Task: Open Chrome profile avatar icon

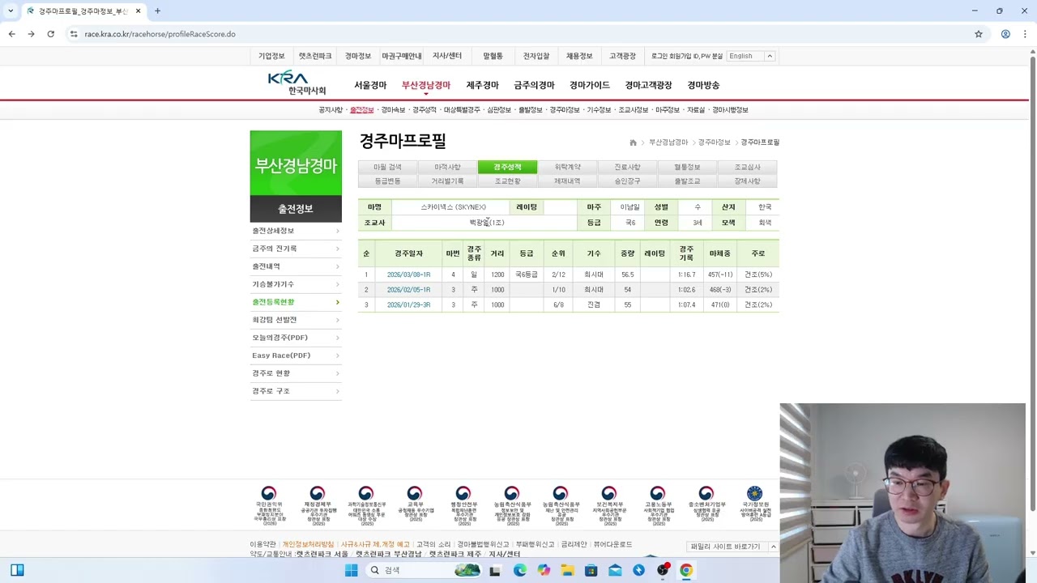Action: point(1005,34)
